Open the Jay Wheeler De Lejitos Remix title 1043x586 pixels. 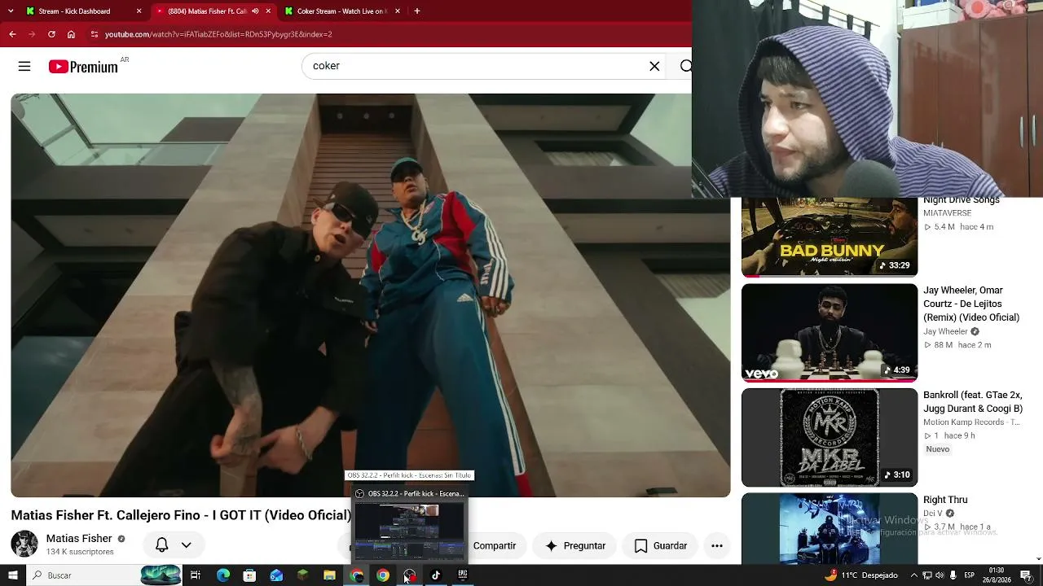pyautogui.click(x=971, y=304)
